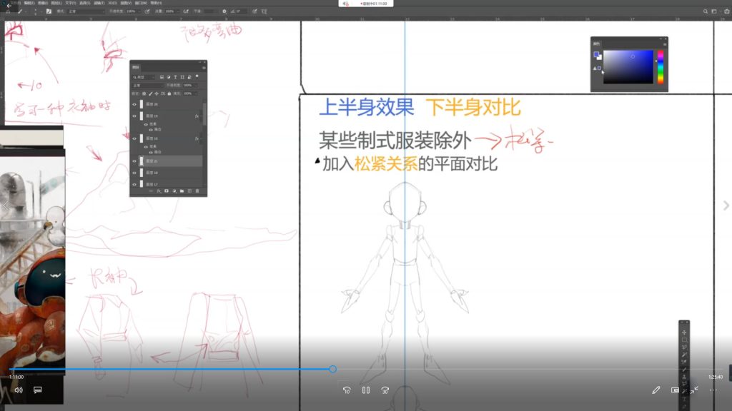
Task: Skip back 10 seconds
Action: click(x=347, y=390)
